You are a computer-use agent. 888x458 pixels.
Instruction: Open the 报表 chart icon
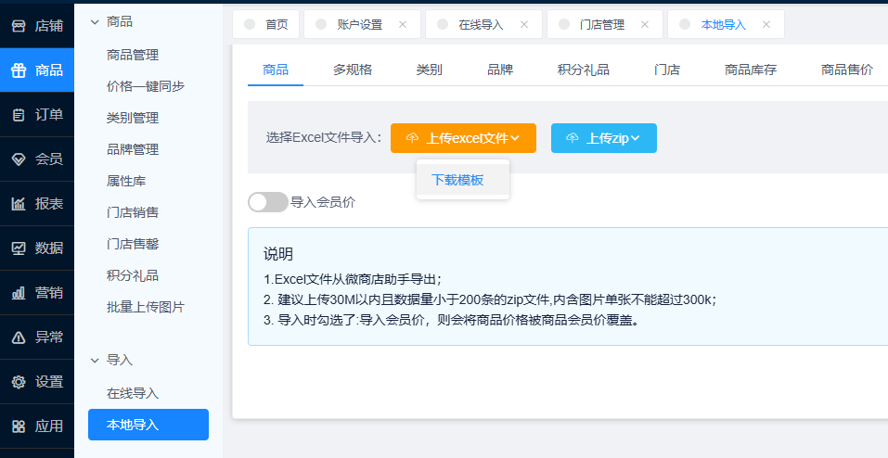tap(19, 204)
